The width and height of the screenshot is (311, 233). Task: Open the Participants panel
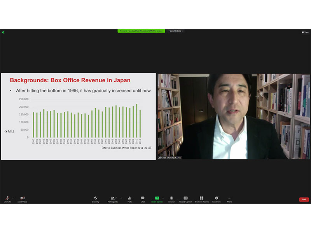coord(113,199)
